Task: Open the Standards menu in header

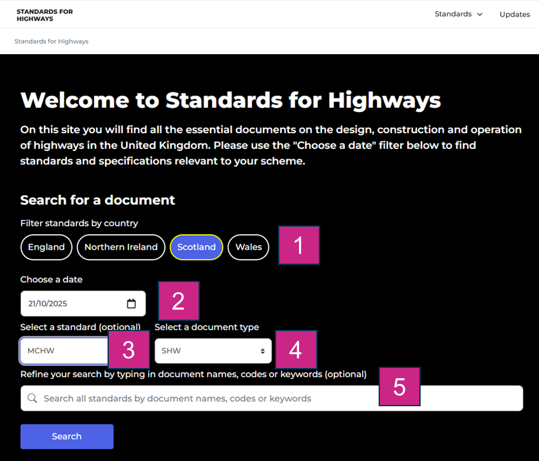Action: coord(453,14)
